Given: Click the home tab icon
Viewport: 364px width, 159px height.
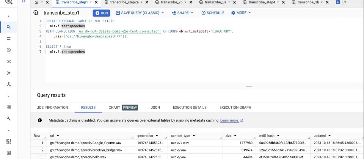Looking at the screenshot, I should coord(36,2).
